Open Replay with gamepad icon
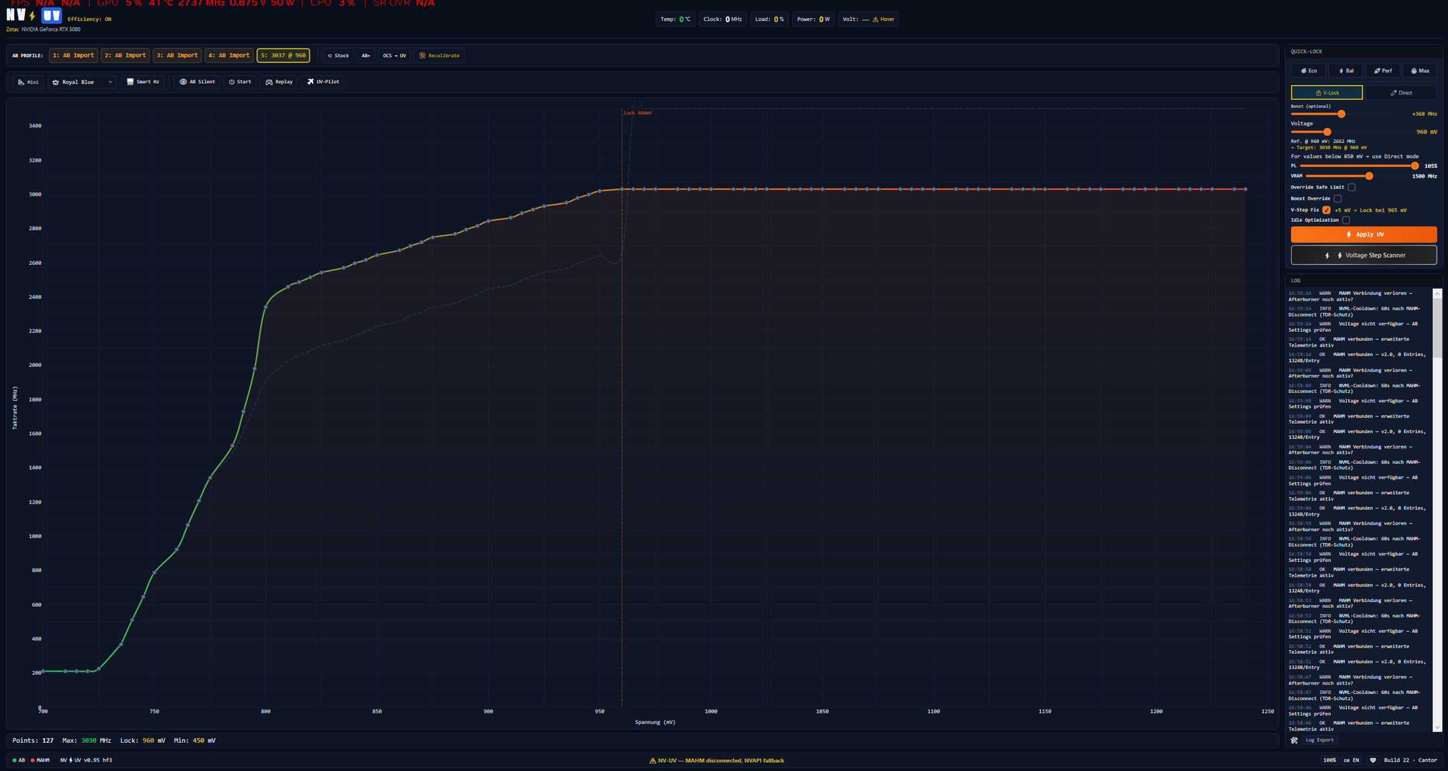Image resolution: width=1448 pixels, height=771 pixels. [279, 82]
